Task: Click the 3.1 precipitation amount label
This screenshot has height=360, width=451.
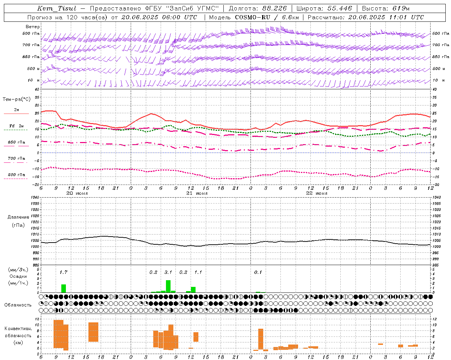Action: pos(168,272)
